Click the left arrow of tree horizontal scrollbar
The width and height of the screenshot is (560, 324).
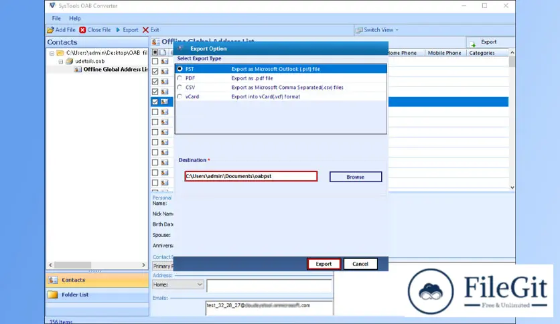pos(50,265)
